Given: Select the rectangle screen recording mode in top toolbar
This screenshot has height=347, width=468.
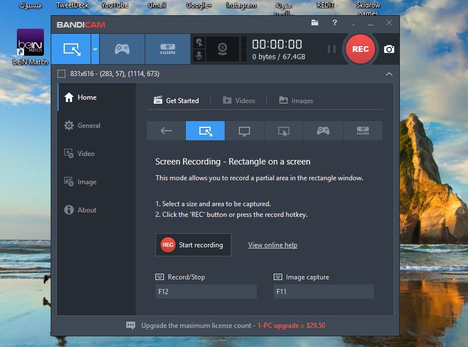Looking at the screenshot, I should [x=71, y=49].
